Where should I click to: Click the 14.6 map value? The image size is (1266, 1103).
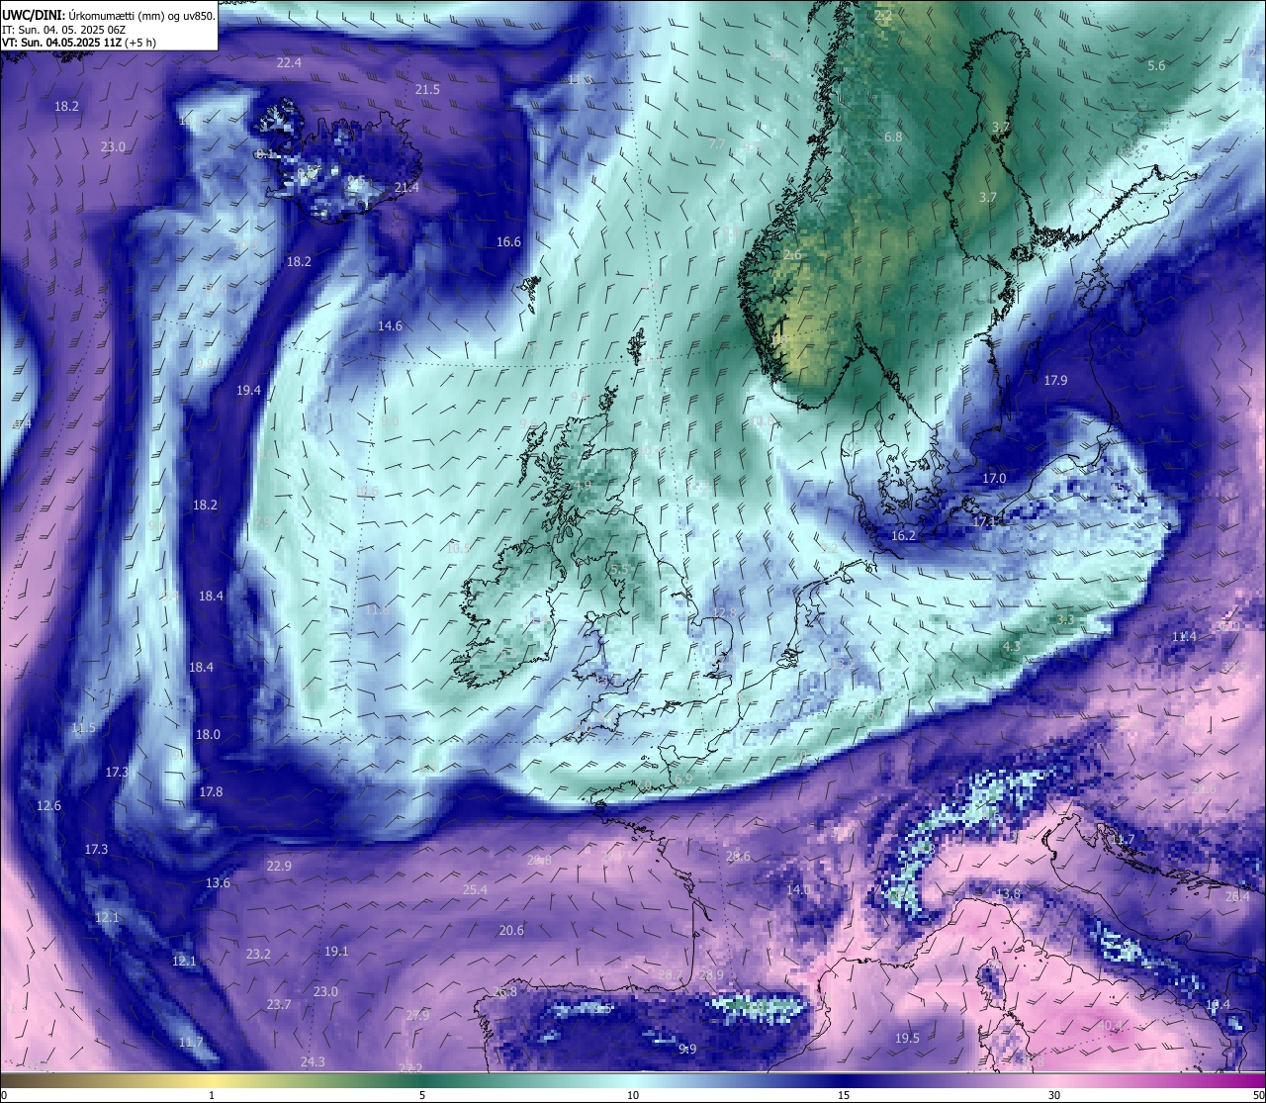coord(390,325)
